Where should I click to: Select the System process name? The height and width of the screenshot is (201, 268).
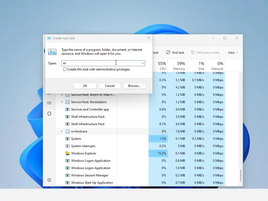click(x=76, y=139)
